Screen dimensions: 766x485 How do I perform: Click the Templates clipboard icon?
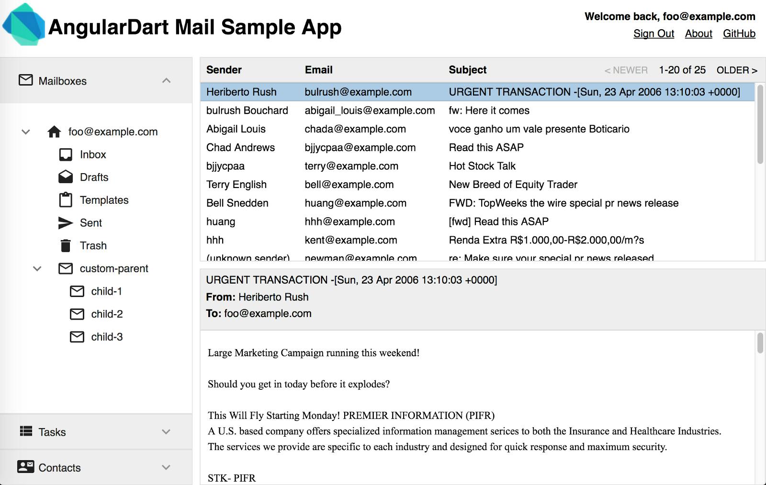tap(66, 200)
